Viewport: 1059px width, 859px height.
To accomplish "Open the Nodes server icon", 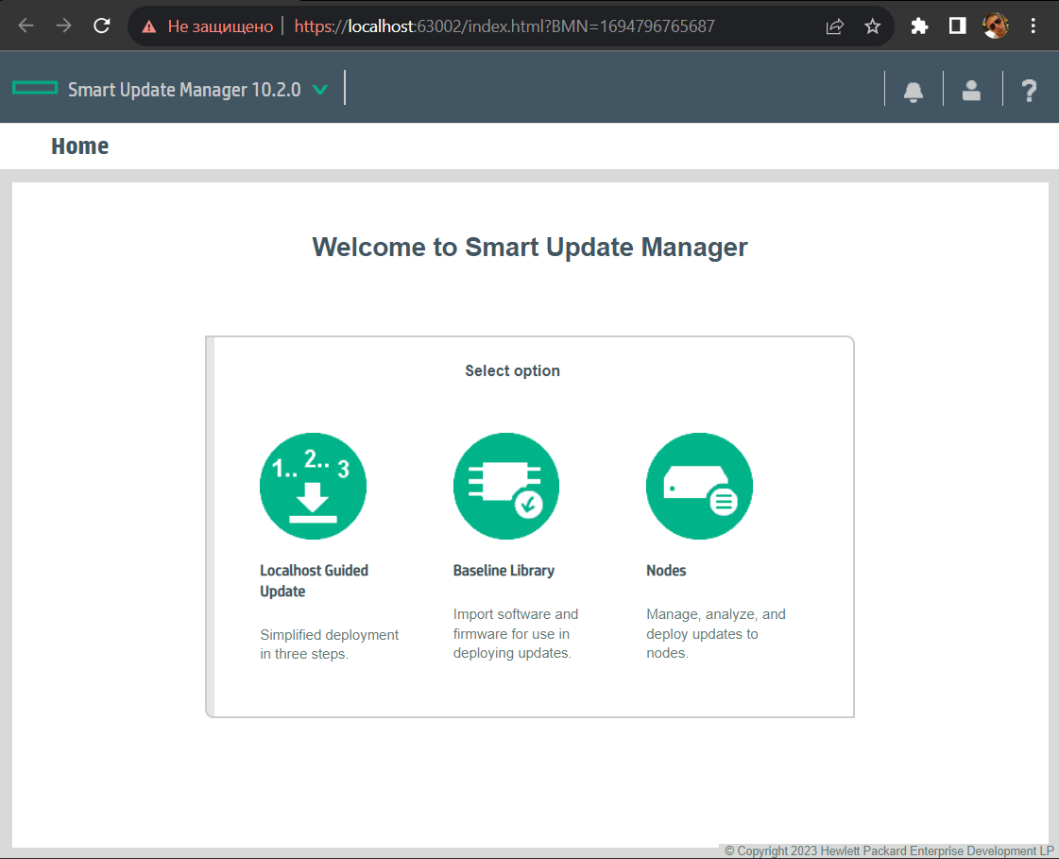I will (x=699, y=487).
